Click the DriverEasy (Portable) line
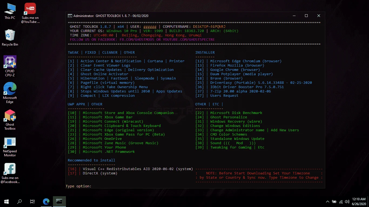 click(x=254, y=83)
